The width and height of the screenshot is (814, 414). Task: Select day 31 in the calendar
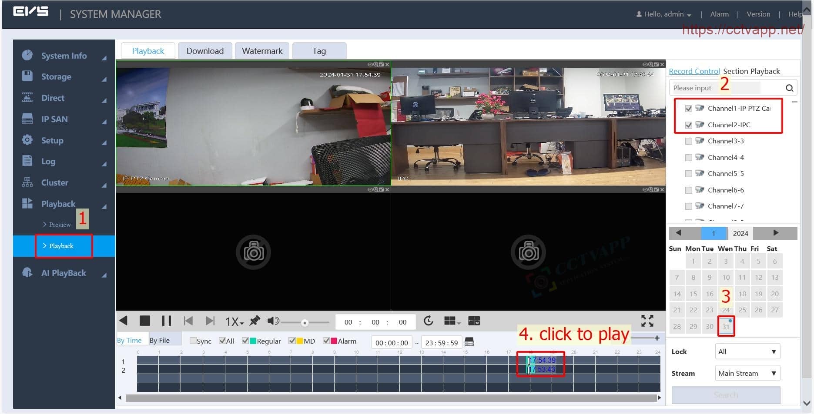click(x=726, y=327)
